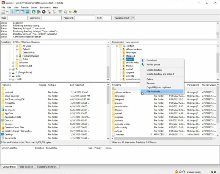
Task: Toggle the remote directory tree display
Action: 23,12
